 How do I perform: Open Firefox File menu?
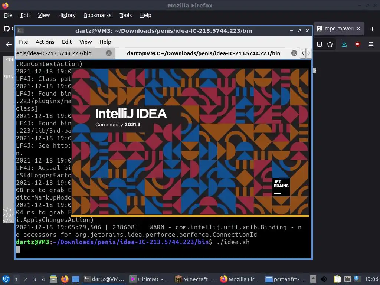point(8,15)
